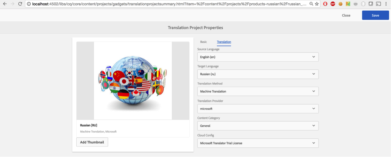Reload the page with the refresh icon

tap(20, 4)
